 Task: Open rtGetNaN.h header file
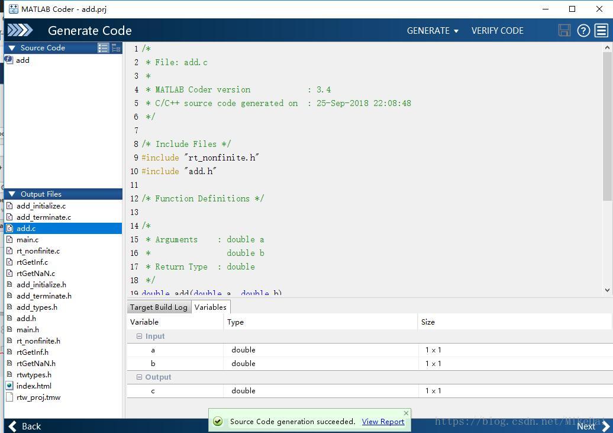pyautogui.click(x=36, y=363)
